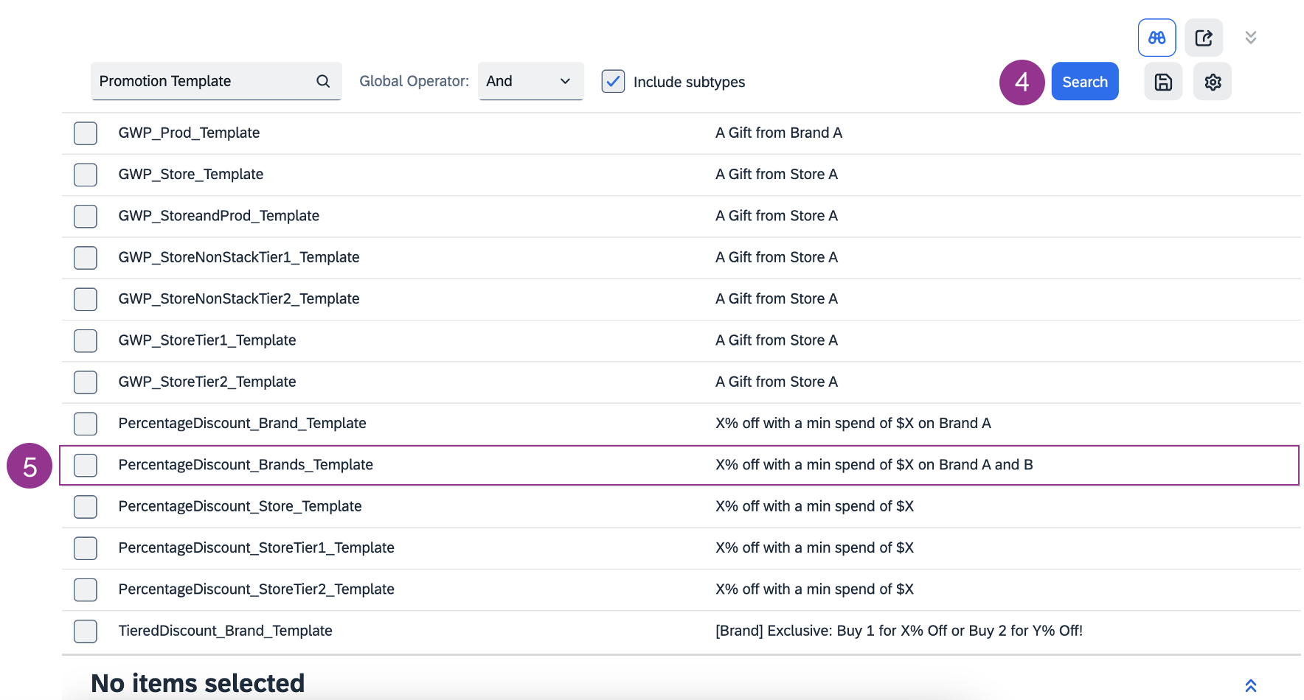Open the Global Operator dropdown
The width and height of the screenshot is (1304, 700).
(x=530, y=81)
